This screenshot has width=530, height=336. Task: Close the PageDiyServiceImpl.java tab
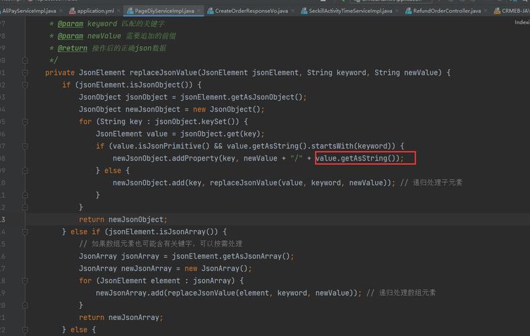tap(199, 11)
